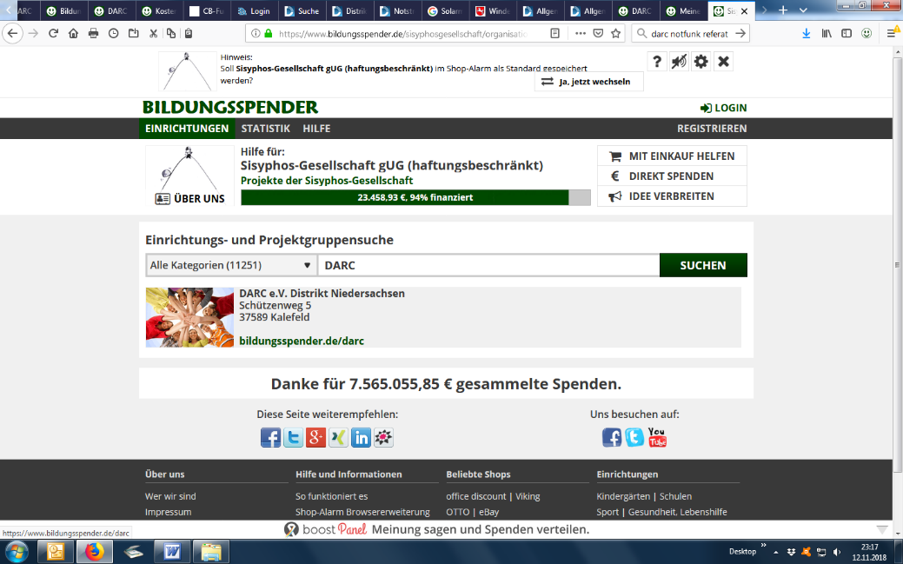Click the search field containing DARC
The height and width of the screenshot is (564, 903).
click(488, 265)
